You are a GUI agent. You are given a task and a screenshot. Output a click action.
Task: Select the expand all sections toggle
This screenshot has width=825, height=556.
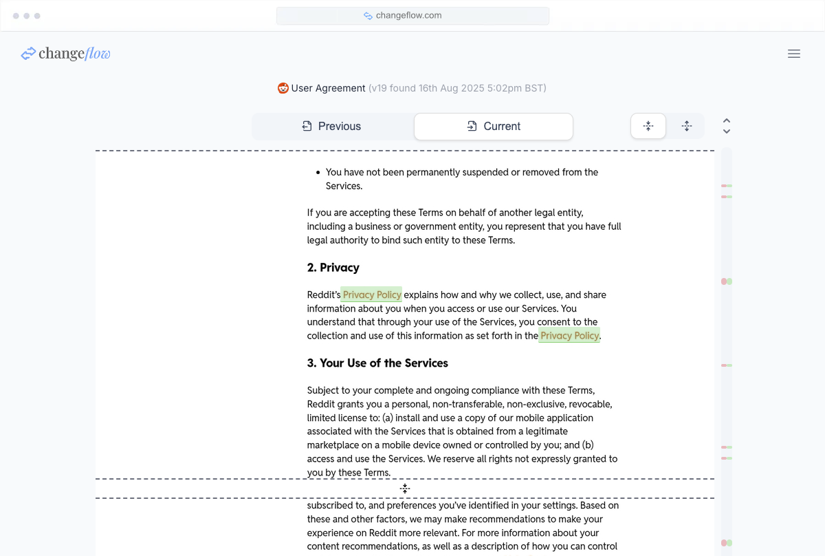[x=686, y=126]
